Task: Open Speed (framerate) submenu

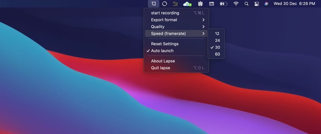Action: [x=176, y=33]
